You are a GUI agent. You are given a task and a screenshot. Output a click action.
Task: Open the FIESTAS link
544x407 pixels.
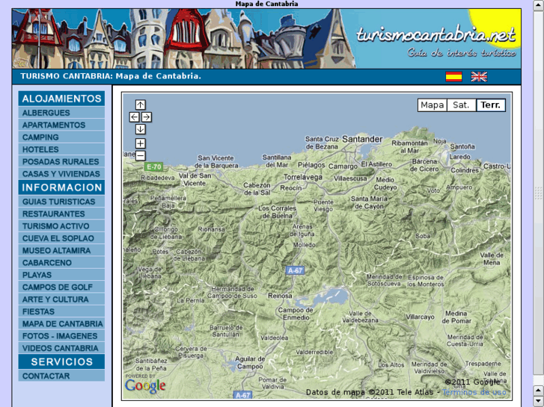pos(61,311)
